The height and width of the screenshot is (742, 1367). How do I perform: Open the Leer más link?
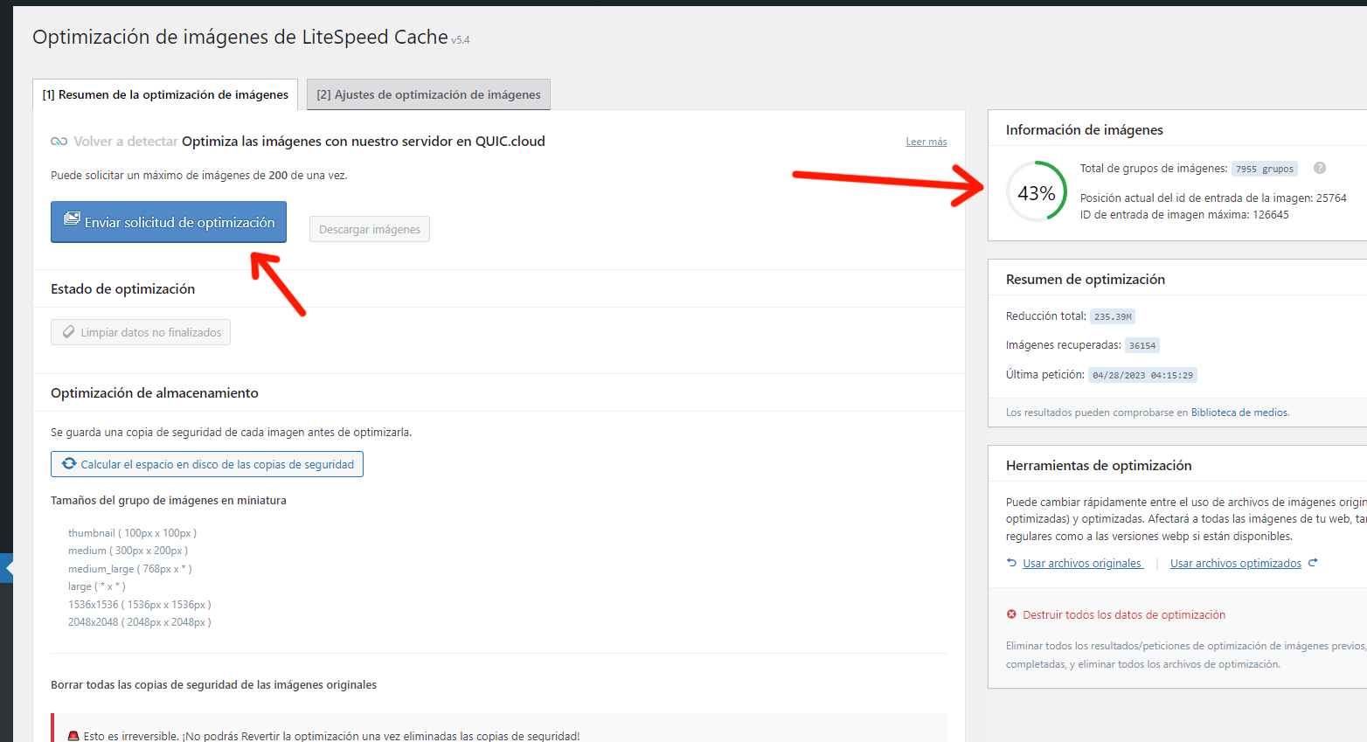click(926, 142)
